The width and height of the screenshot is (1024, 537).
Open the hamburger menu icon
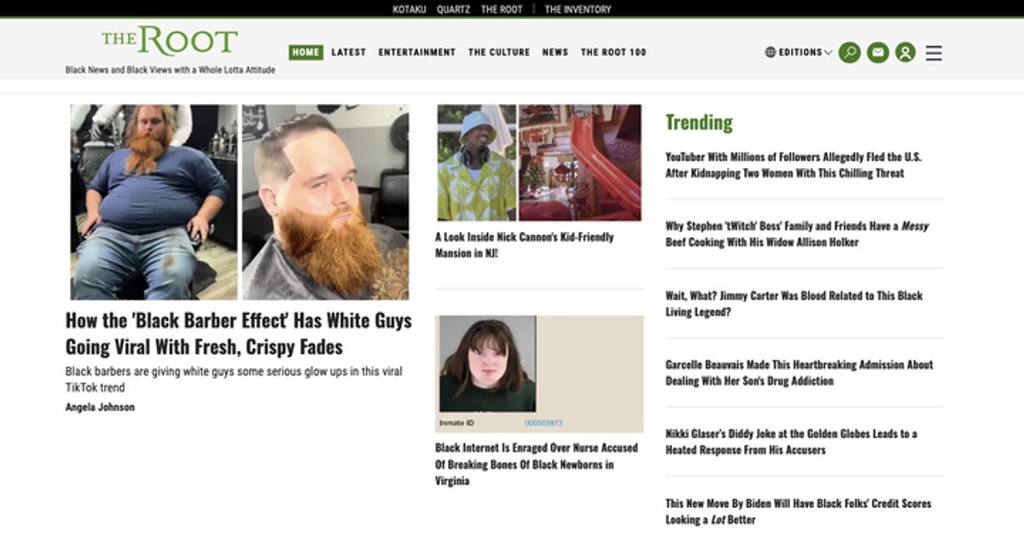[934, 53]
